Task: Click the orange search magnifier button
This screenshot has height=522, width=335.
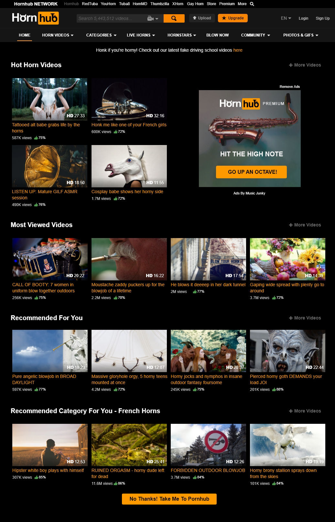Action: click(x=174, y=18)
